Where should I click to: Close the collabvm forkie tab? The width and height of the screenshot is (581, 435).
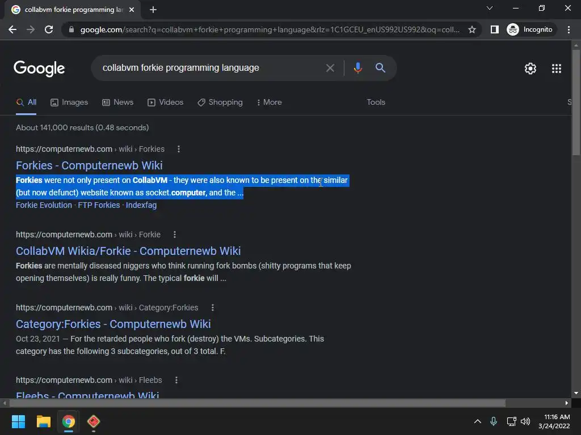(x=132, y=10)
